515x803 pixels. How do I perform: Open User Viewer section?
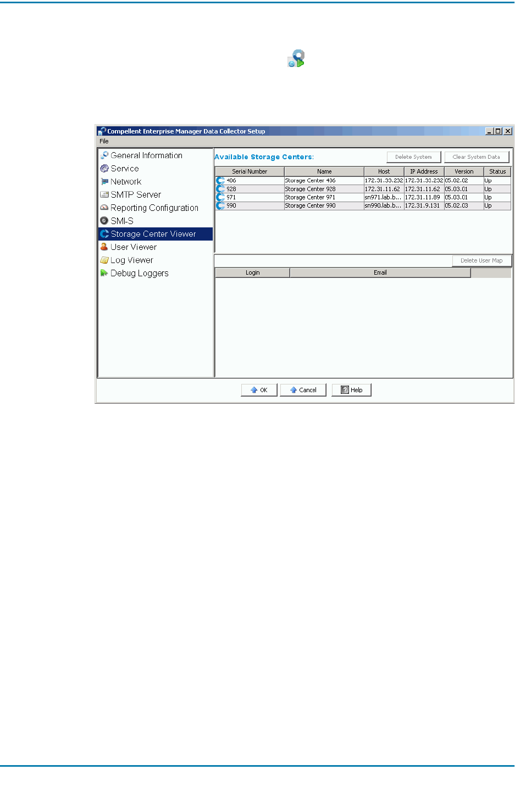point(134,247)
